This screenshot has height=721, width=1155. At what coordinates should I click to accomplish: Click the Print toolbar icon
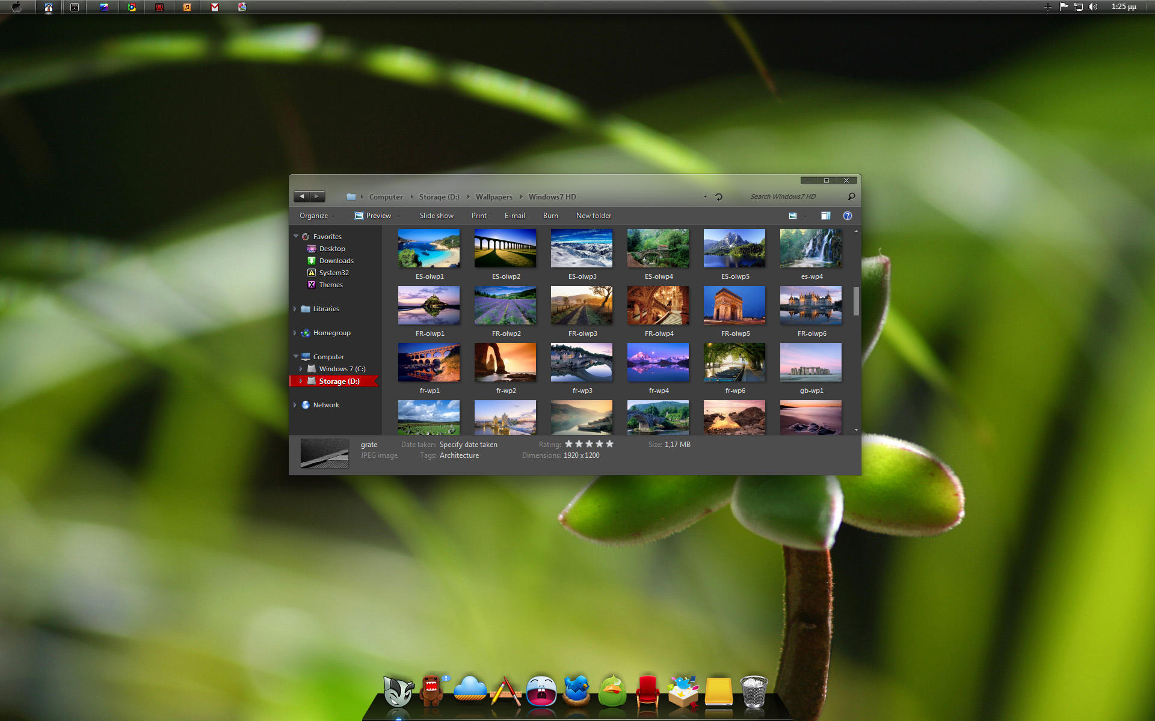[478, 215]
